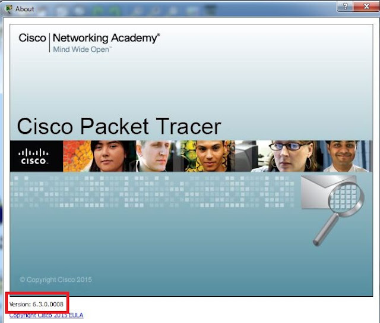
Task: Click the About window title label
Action: click(25, 9)
